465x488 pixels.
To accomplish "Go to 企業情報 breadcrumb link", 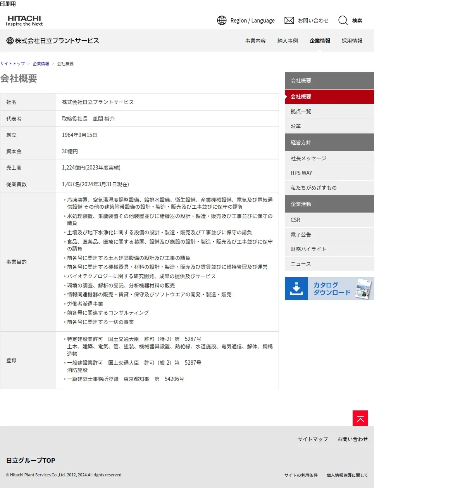I will point(41,64).
